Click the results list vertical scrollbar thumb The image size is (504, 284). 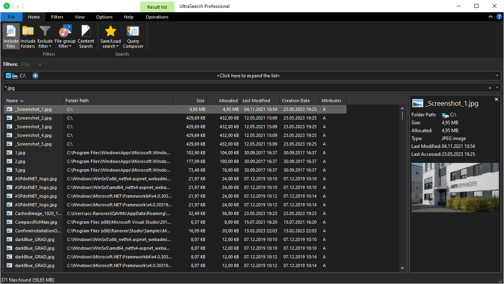pyautogui.click(x=402, y=115)
